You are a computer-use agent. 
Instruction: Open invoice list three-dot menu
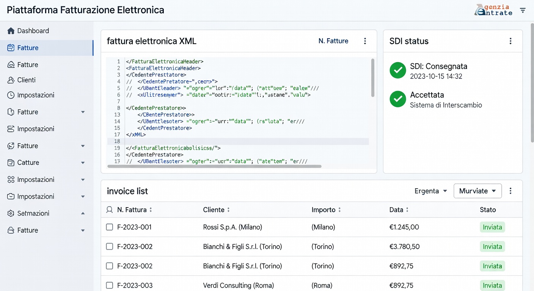pos(510,191)
